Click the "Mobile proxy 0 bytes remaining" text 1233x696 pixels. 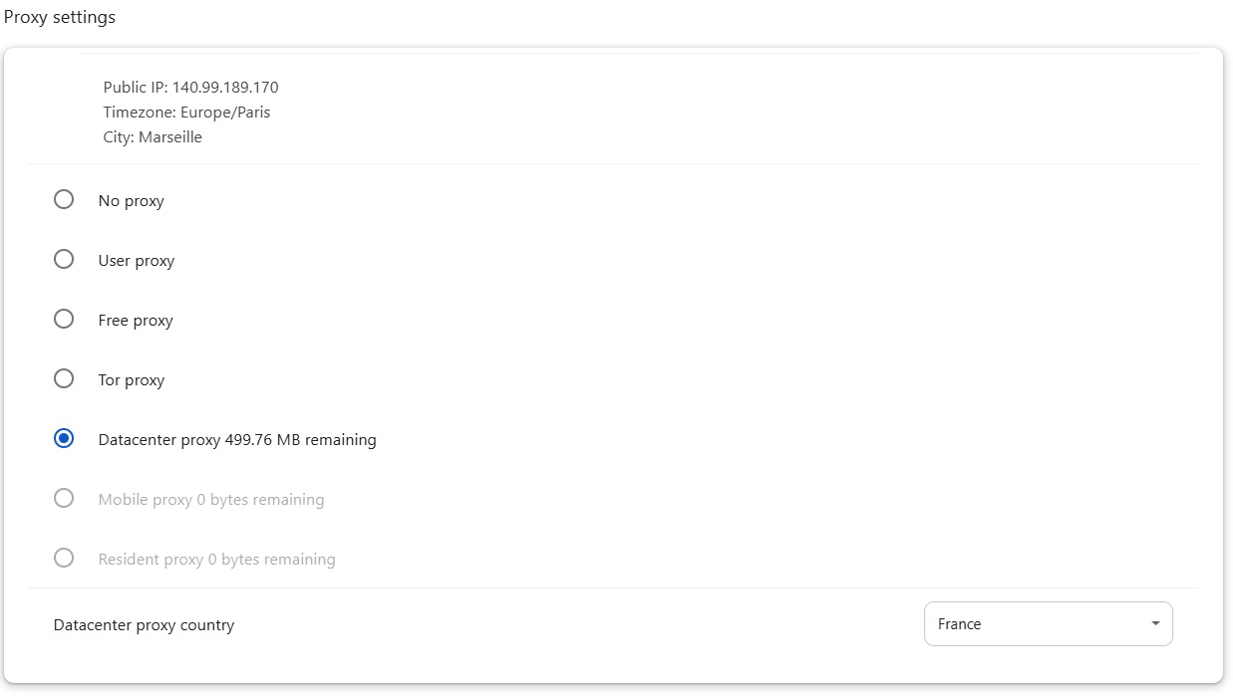(x=211, y=500)
